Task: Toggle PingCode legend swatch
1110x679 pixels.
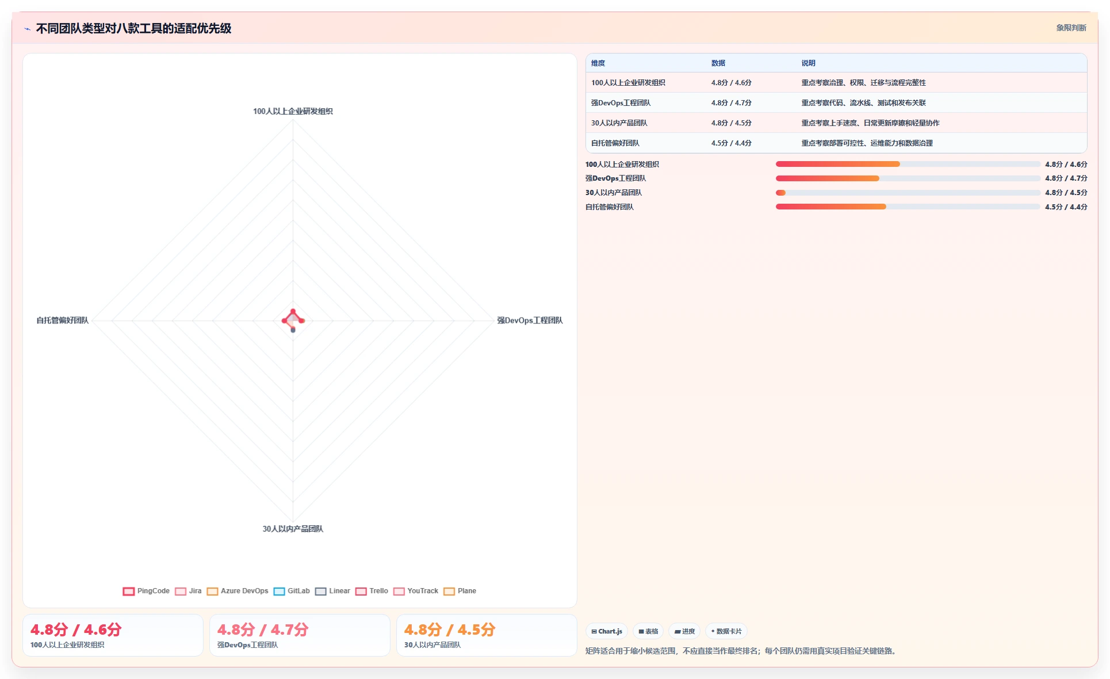Action: (128, 591)
